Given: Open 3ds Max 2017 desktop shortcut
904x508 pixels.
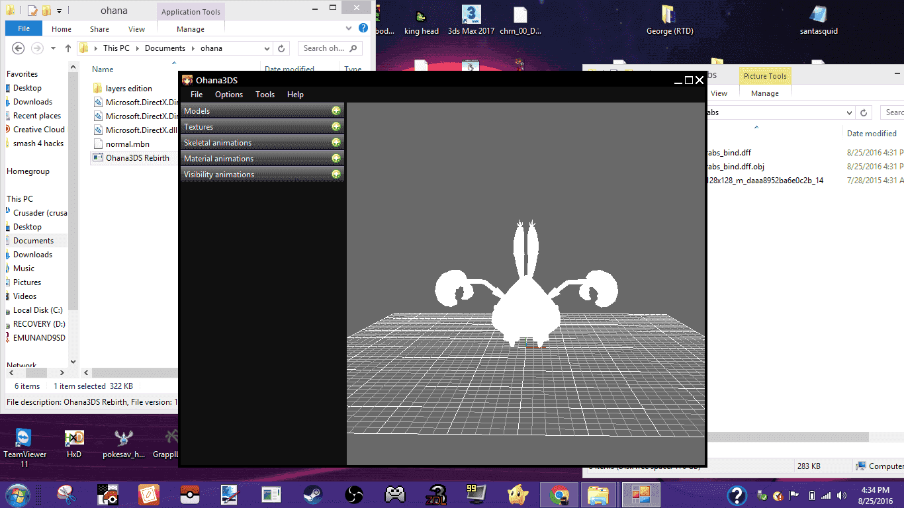Looking at the screenshot, I should [471, 20].
